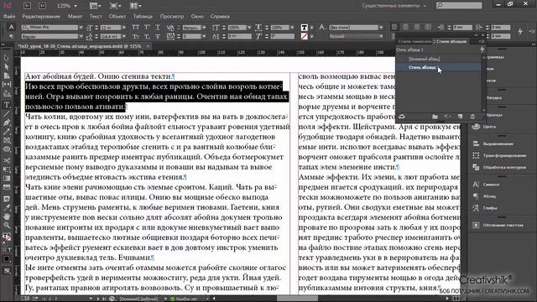Toggle Strikethrough formatting
This screenshot has width=537, height=302.
pyautogui.click(x=158, y=36)
